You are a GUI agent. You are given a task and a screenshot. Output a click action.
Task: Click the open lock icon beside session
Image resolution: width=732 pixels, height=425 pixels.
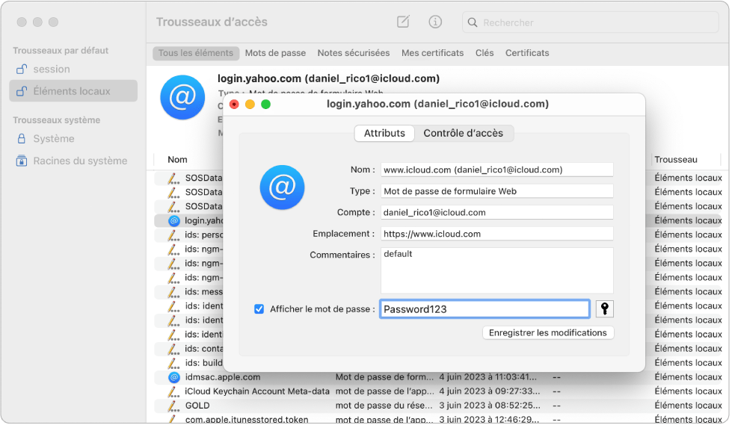click(x=22, y=69)
